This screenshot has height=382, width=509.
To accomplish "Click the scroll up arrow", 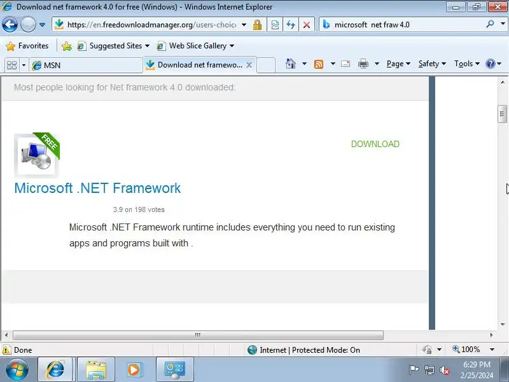I will 503,82.
